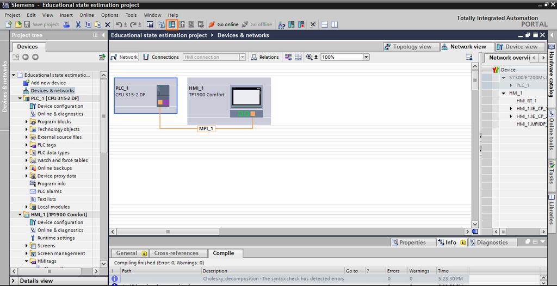Click the Start CPU icon
Viewport: 557px width, 286px height.
click(x=292, y=24)
